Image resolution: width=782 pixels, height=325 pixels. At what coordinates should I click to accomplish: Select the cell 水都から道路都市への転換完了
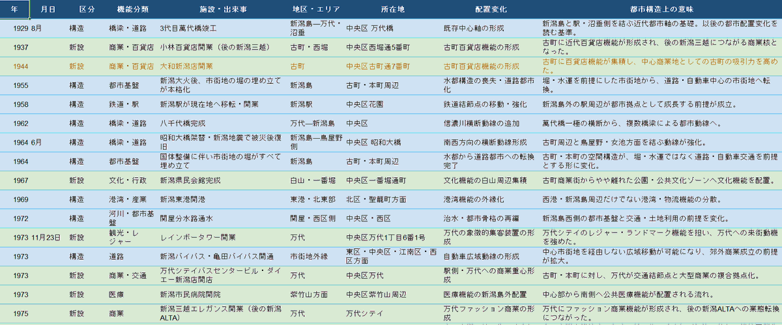[491, 161]
